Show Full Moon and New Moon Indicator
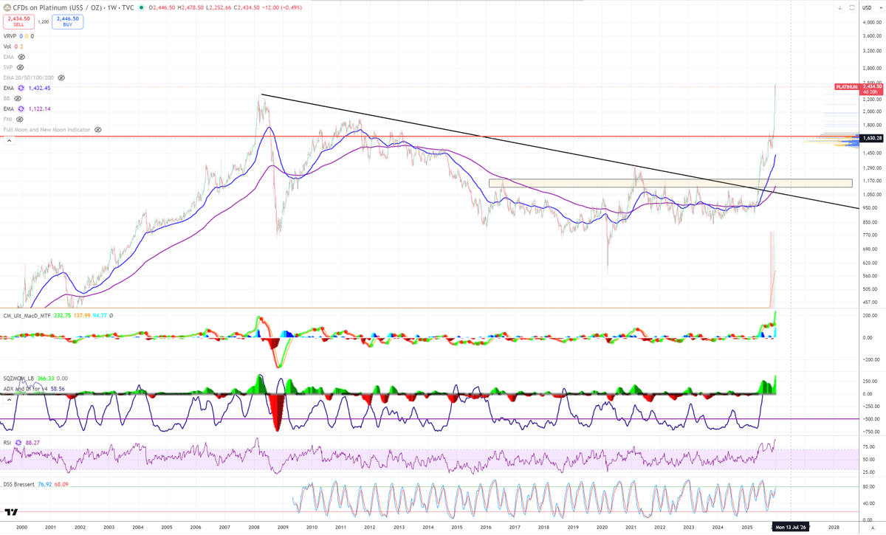Screen dimensions: 886x535 (x=97, y=129)
